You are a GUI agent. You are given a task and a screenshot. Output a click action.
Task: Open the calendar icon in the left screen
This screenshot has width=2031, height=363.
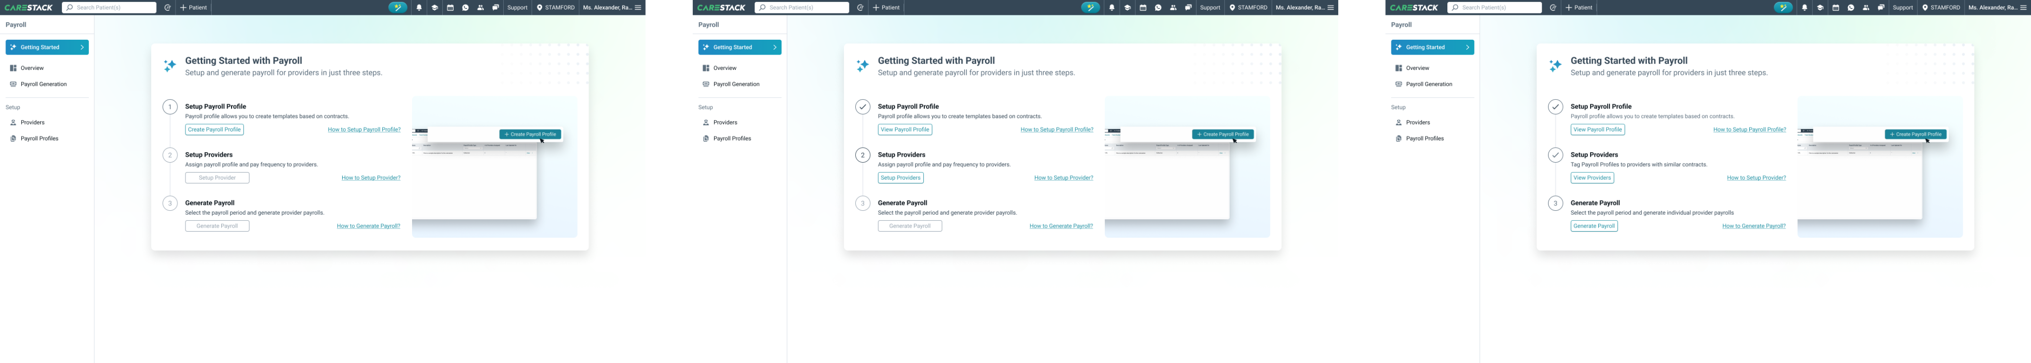[x=450, y=7]
